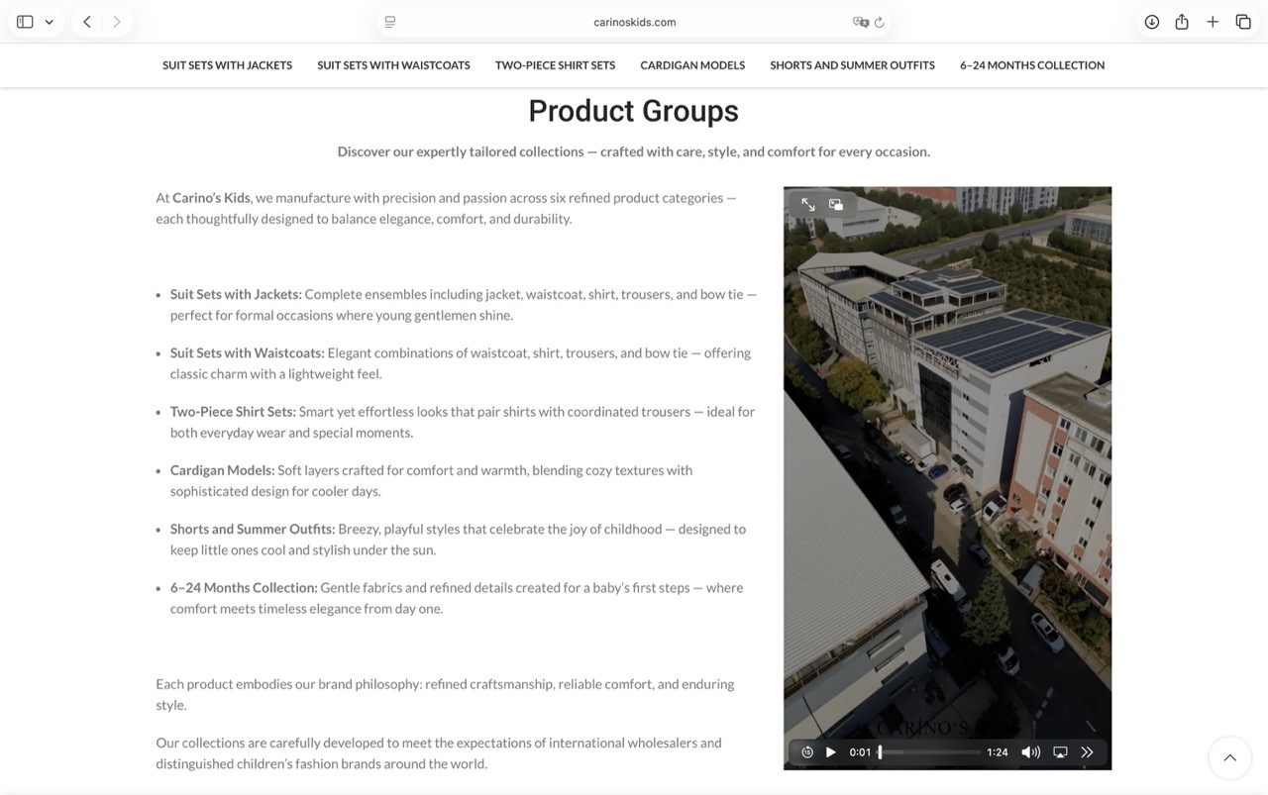Reload the current page

(x=880, y=22)
